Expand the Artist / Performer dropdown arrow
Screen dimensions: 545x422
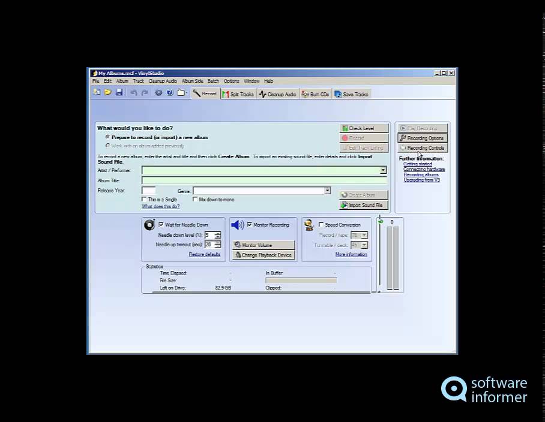coord(383,170)
